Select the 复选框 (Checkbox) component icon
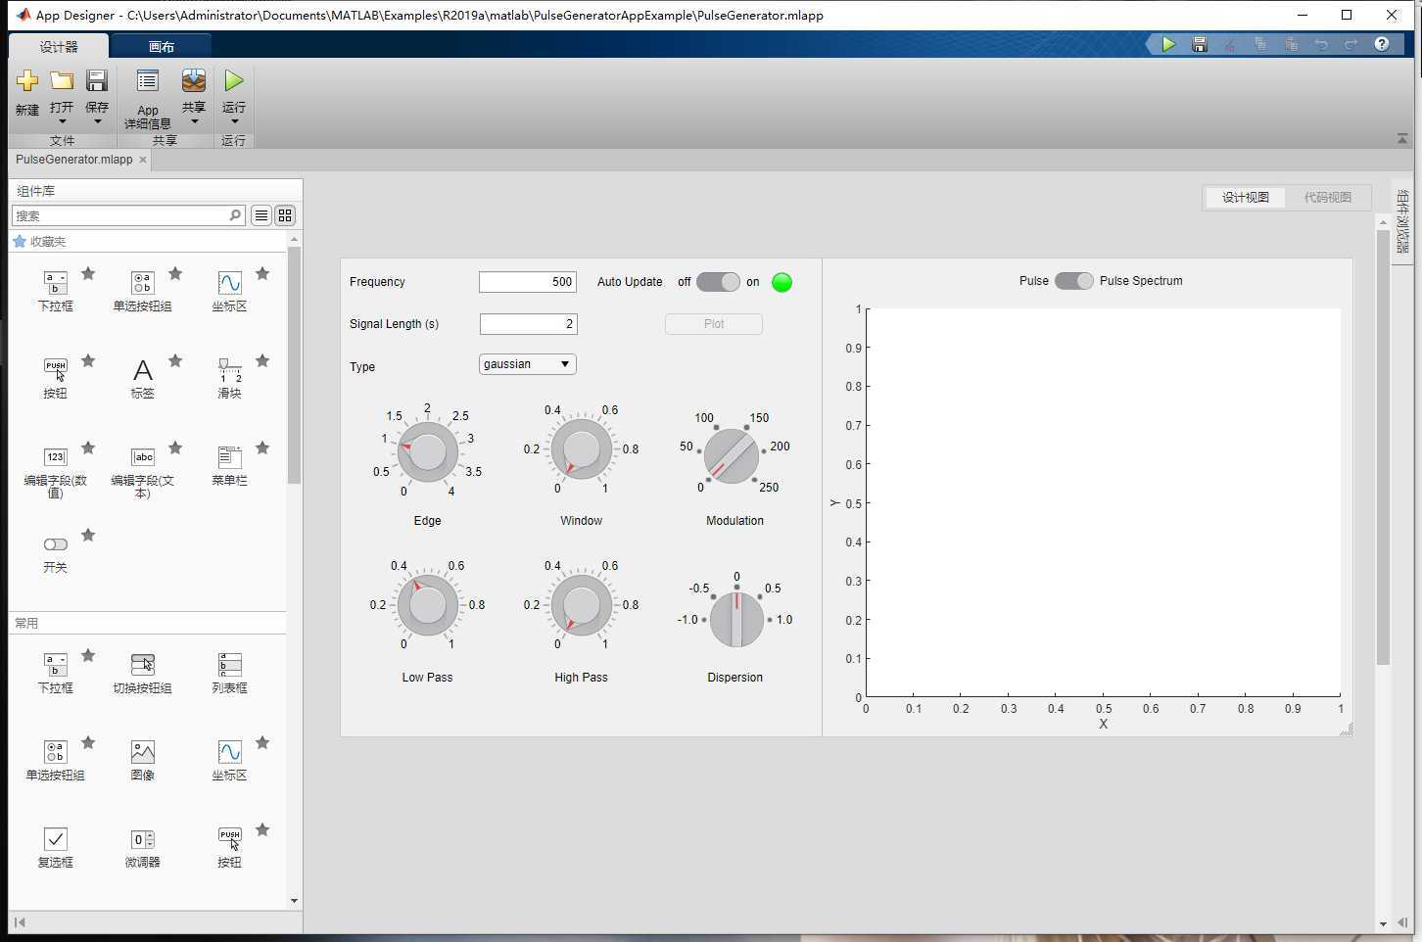Viewport: 1422px width, 942px height. pos(55,840)
